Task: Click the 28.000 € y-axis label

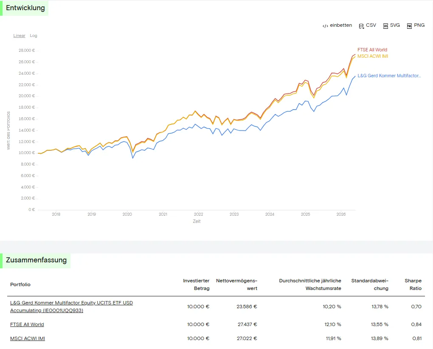Action: pos(27,51)
